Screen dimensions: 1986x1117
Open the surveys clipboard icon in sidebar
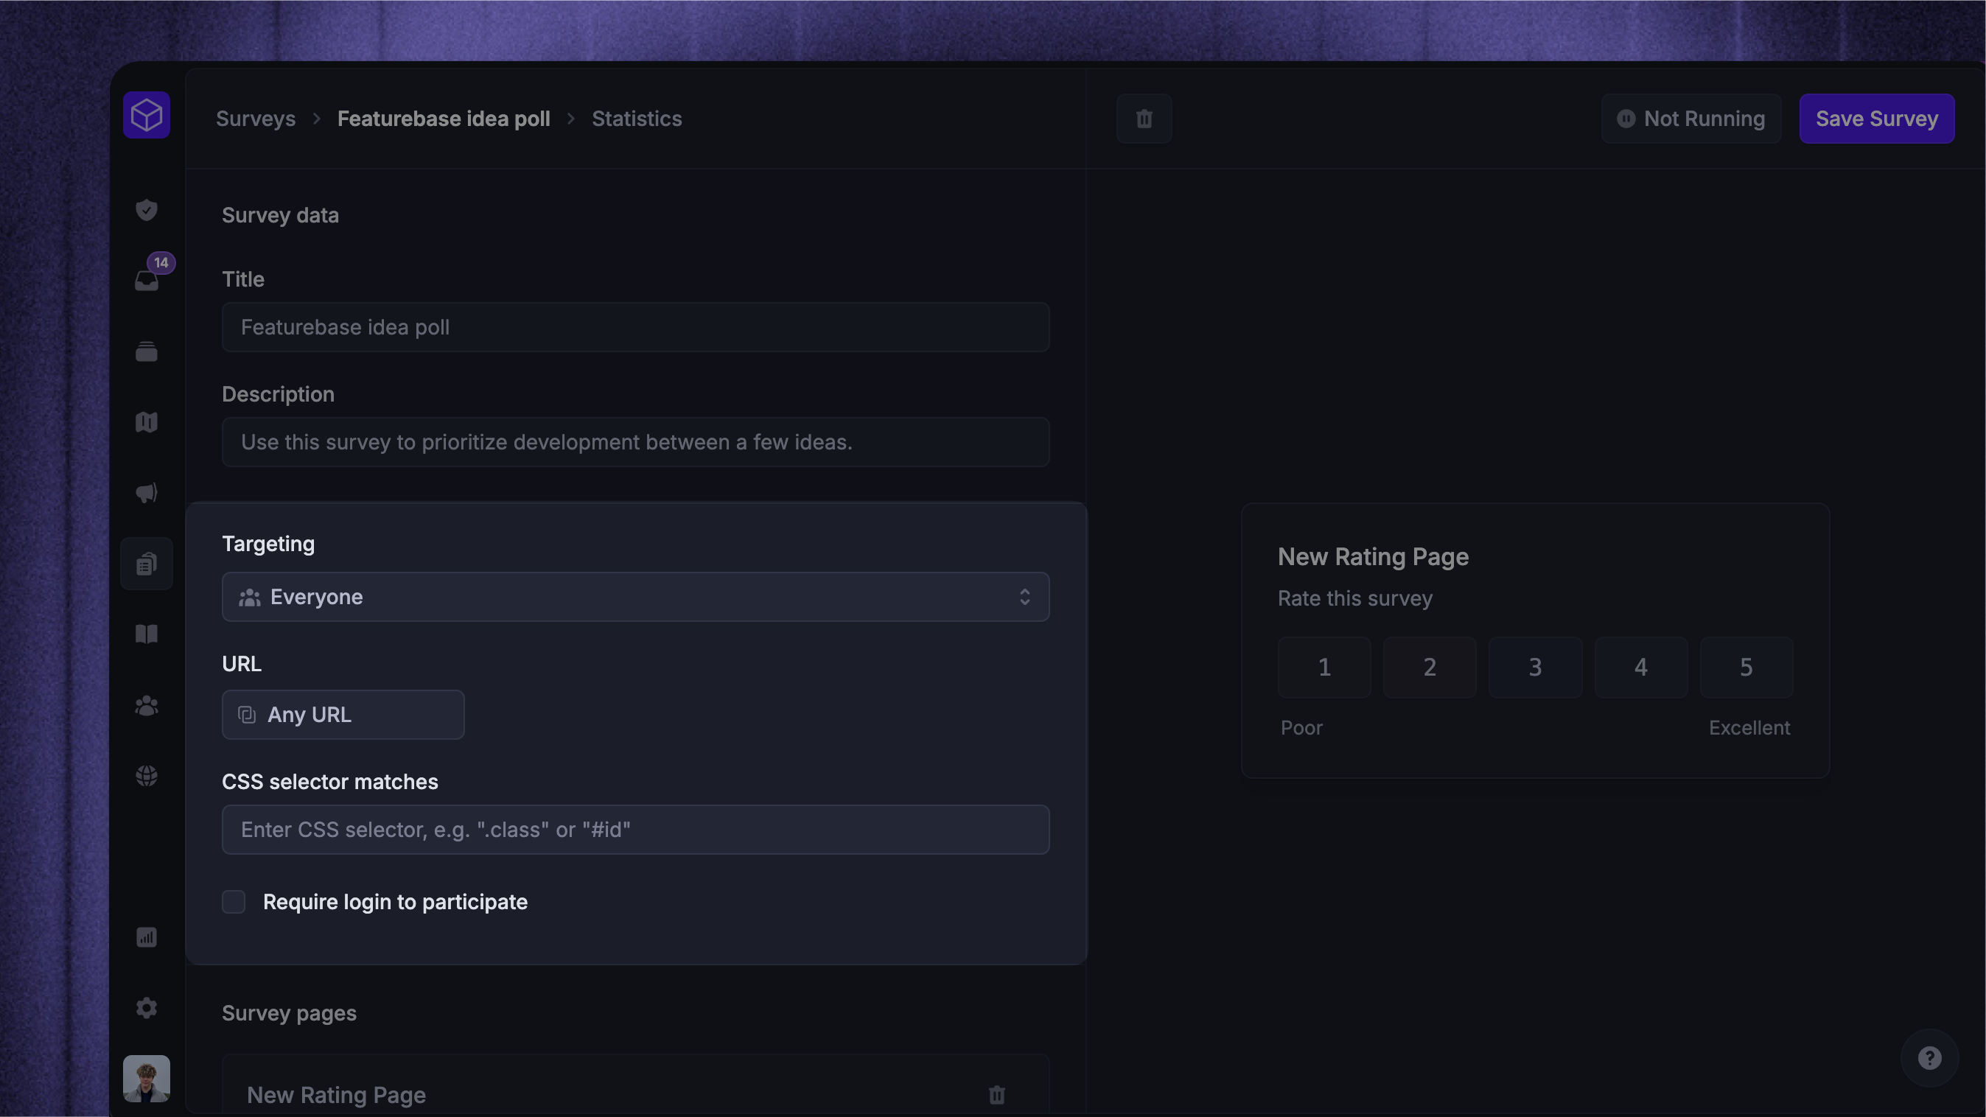(x=147, y=564)
